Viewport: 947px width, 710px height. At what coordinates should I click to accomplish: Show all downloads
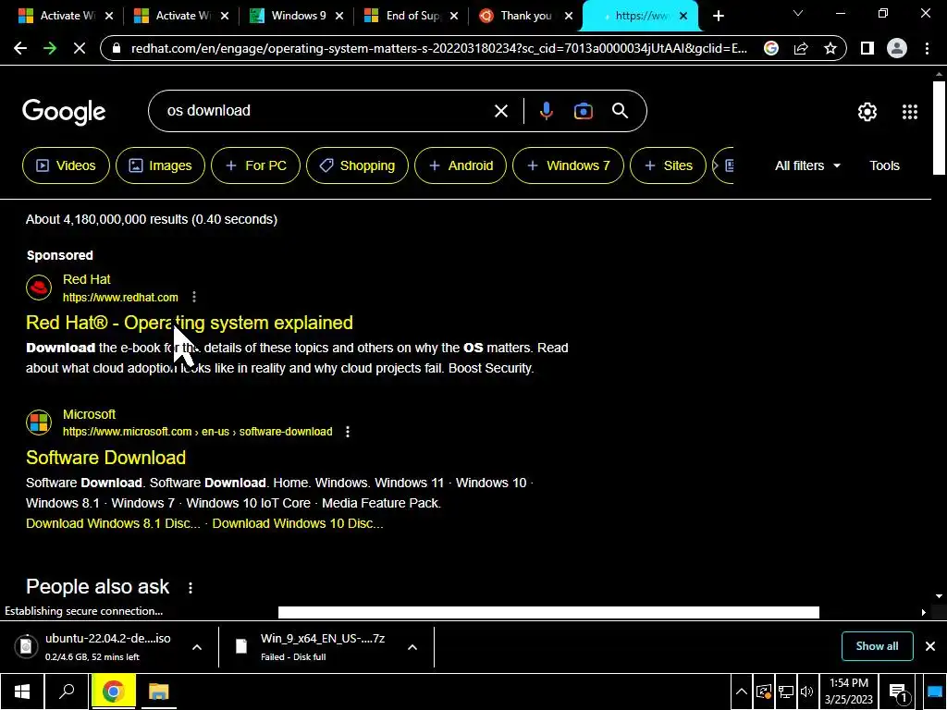tap(877, 646)
